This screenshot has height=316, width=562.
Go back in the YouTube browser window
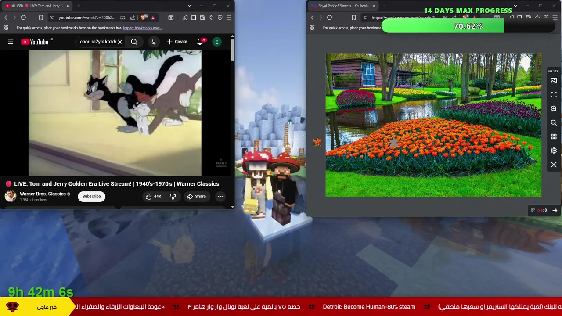point(6,18)
